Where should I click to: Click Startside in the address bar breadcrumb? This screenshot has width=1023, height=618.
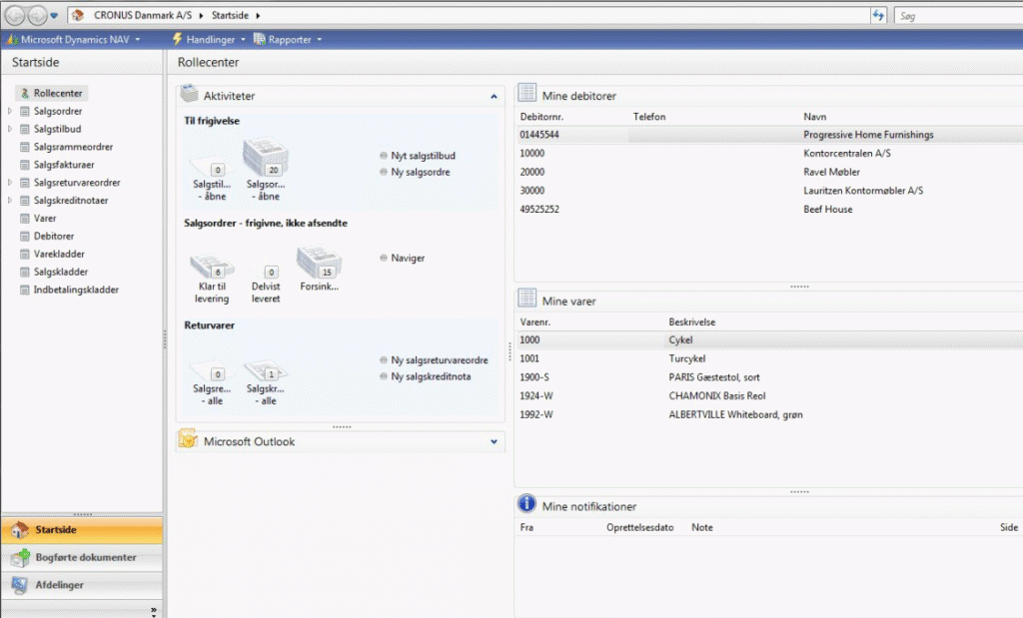pos(230,15)
